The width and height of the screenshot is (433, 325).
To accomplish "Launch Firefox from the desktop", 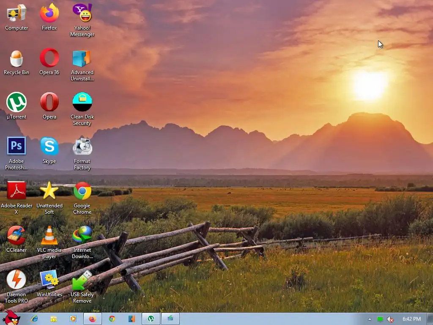I will (x=49, y=17).
